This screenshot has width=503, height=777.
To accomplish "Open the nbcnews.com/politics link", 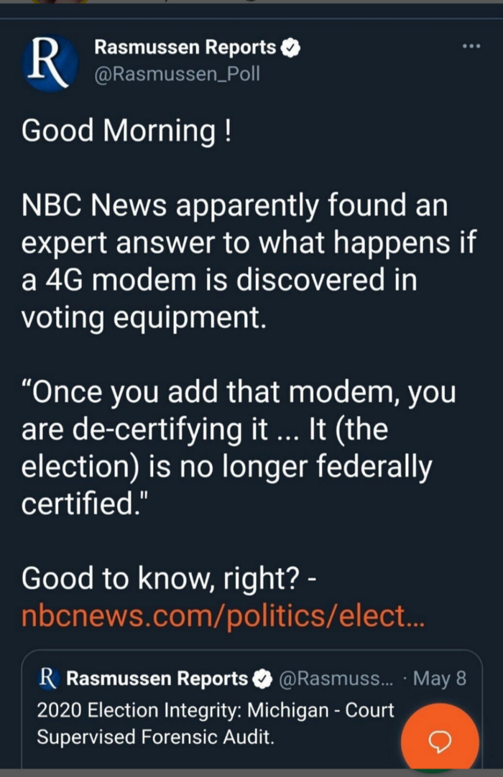I will (223, 615).
